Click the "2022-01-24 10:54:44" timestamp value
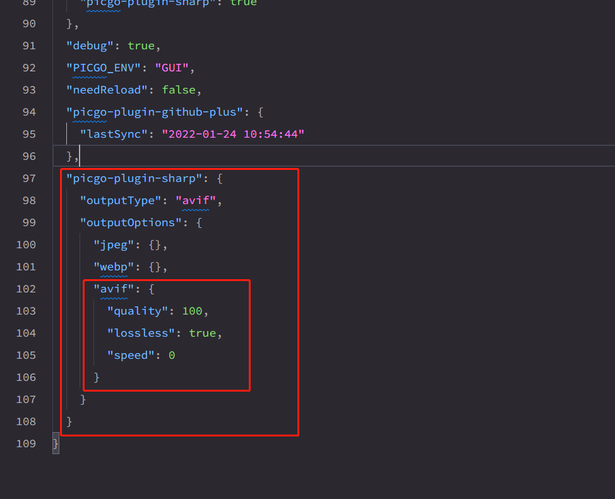 [233, 134]
